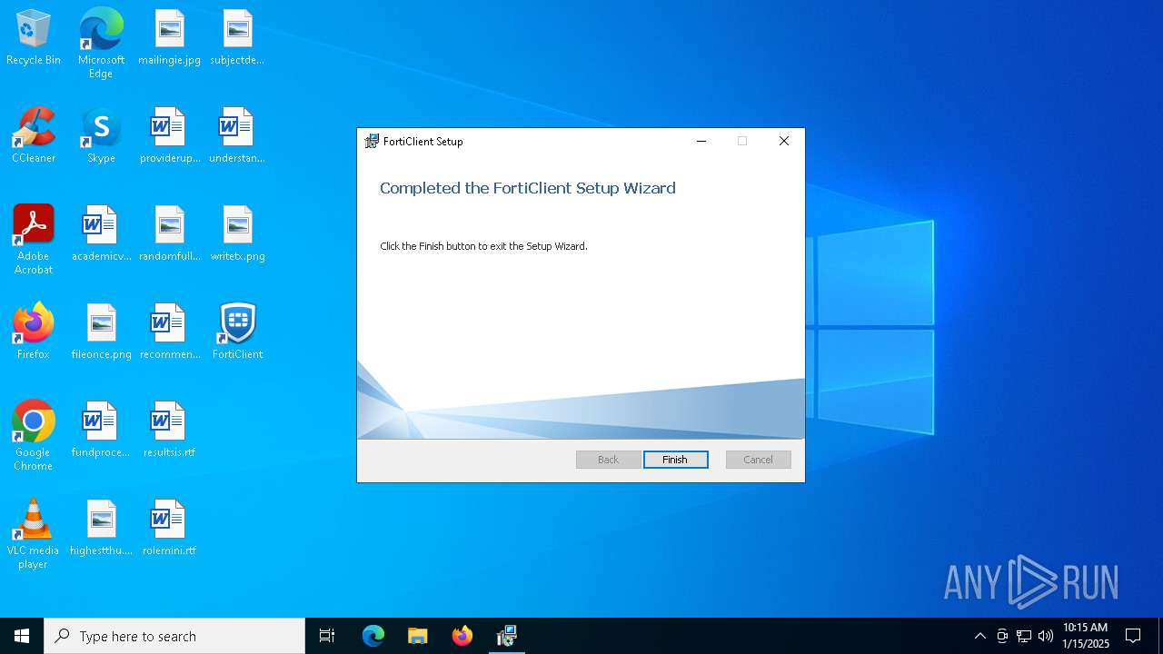
Task: Select the Firefox desktop shortcut
Action: tap(34, 332)
